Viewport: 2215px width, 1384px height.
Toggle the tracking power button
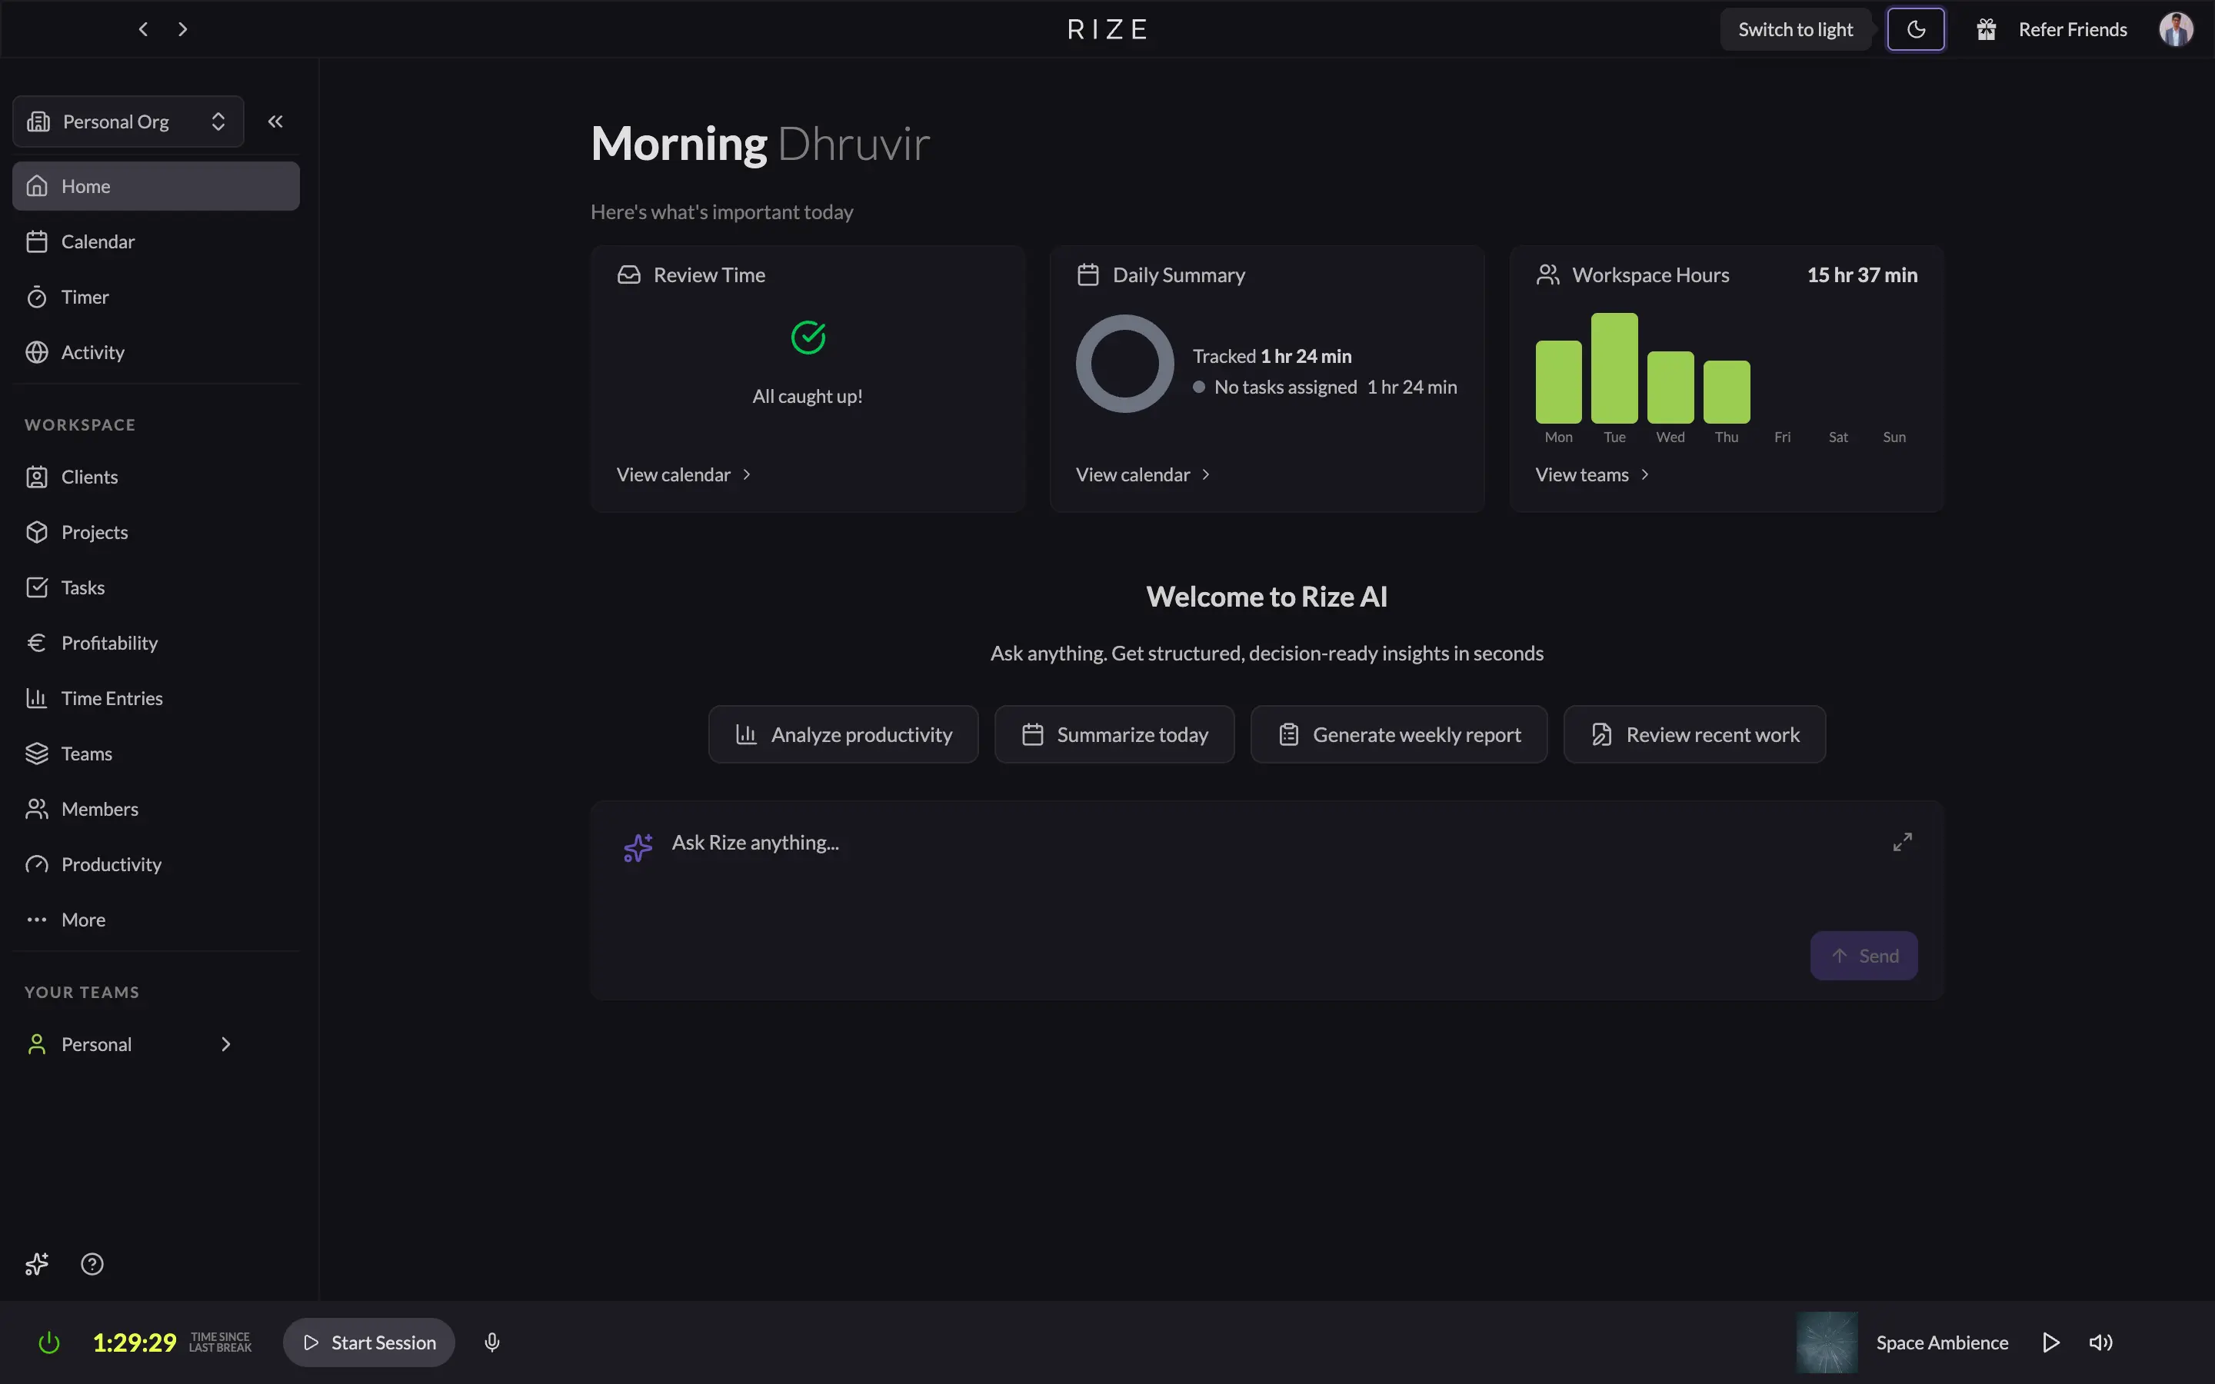[49, 1342]
